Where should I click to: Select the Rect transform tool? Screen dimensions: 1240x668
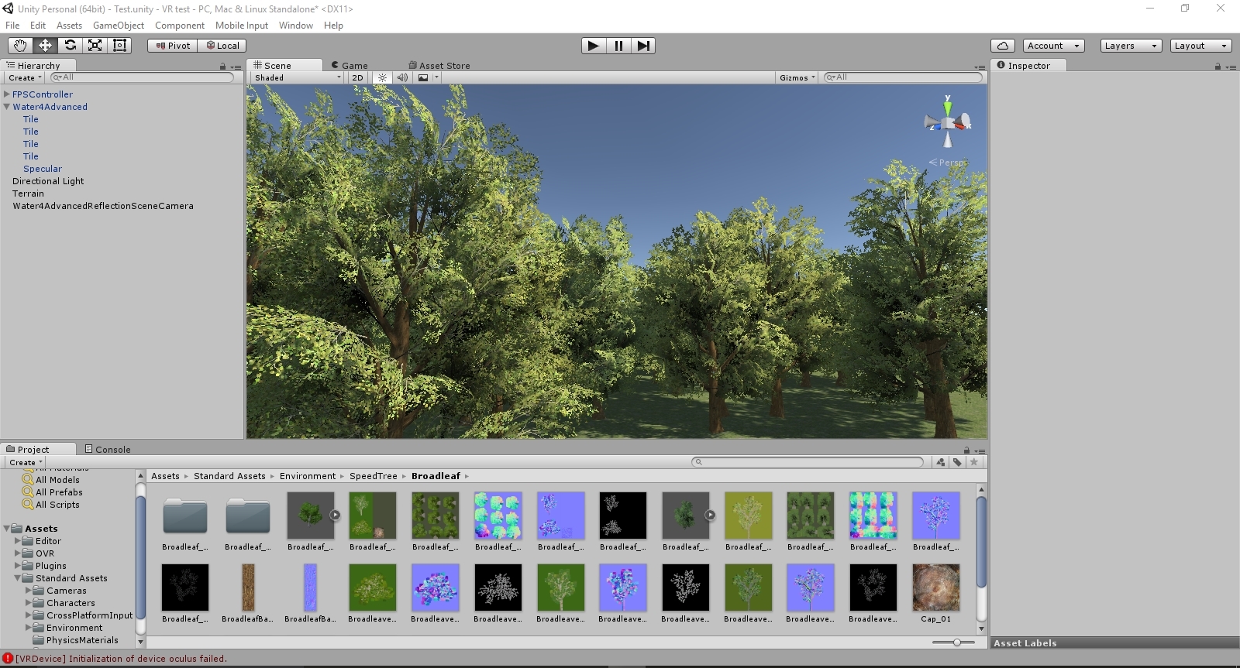(x=119, y=46)
